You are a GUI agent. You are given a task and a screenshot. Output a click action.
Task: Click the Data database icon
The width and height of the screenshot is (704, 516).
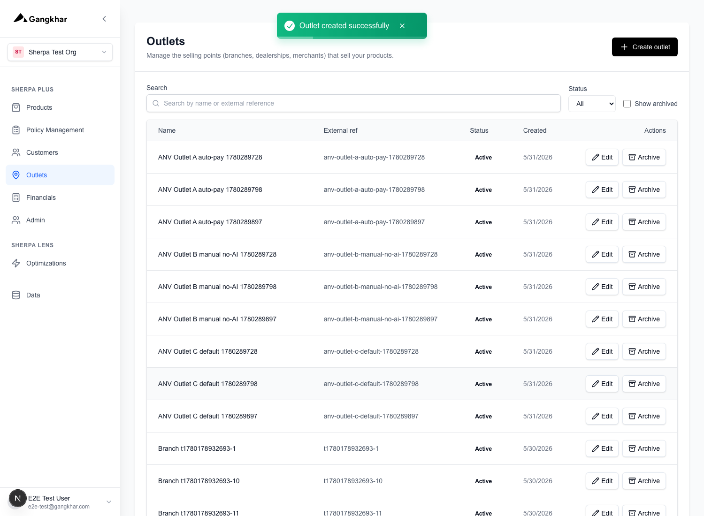click(x=16, y=295)
